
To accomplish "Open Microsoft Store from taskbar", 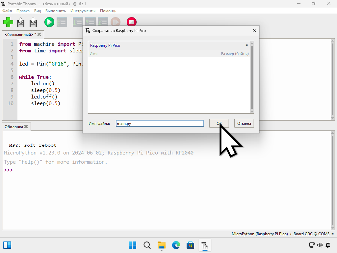I will (x=190, y=245).
